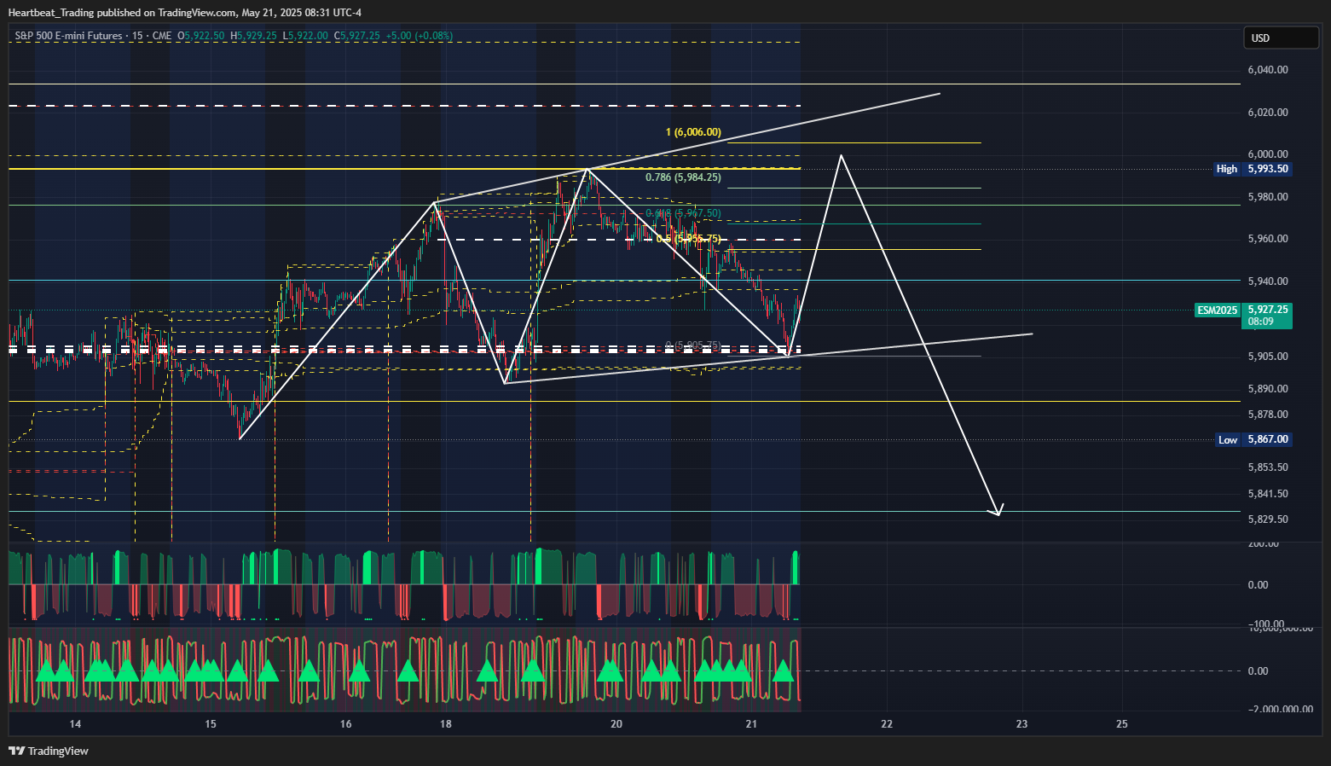Viewport: 1331px width, 766px height.
Task: Click the 5,853.50 price axis label
Action: tap(1267, 467)
